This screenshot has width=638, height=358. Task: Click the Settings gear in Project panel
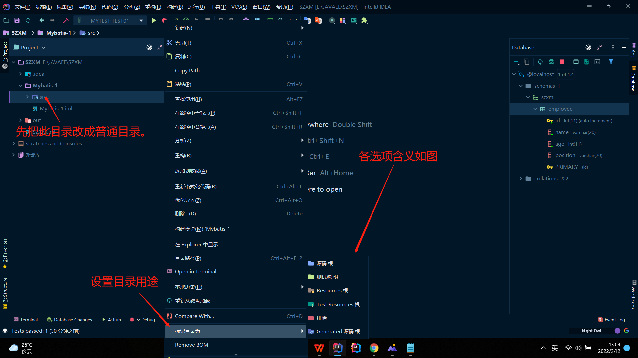tap(149, 47)
